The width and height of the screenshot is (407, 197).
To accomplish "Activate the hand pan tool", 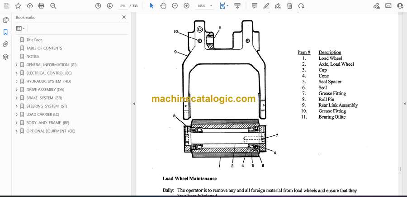I will click(163, 6).
